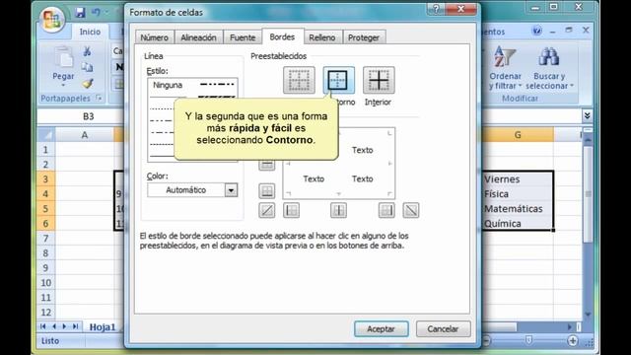The height and width of the screenshot is (355, 631).
Task: Click the Save icon in quick access toolbar
Action: [x=80, y=13]
